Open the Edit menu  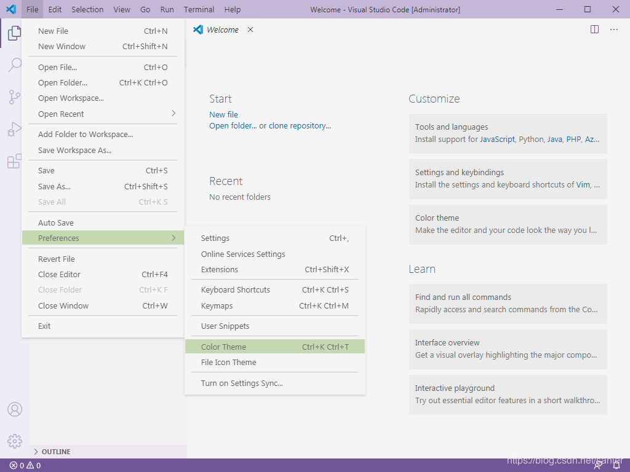point(55,9)
